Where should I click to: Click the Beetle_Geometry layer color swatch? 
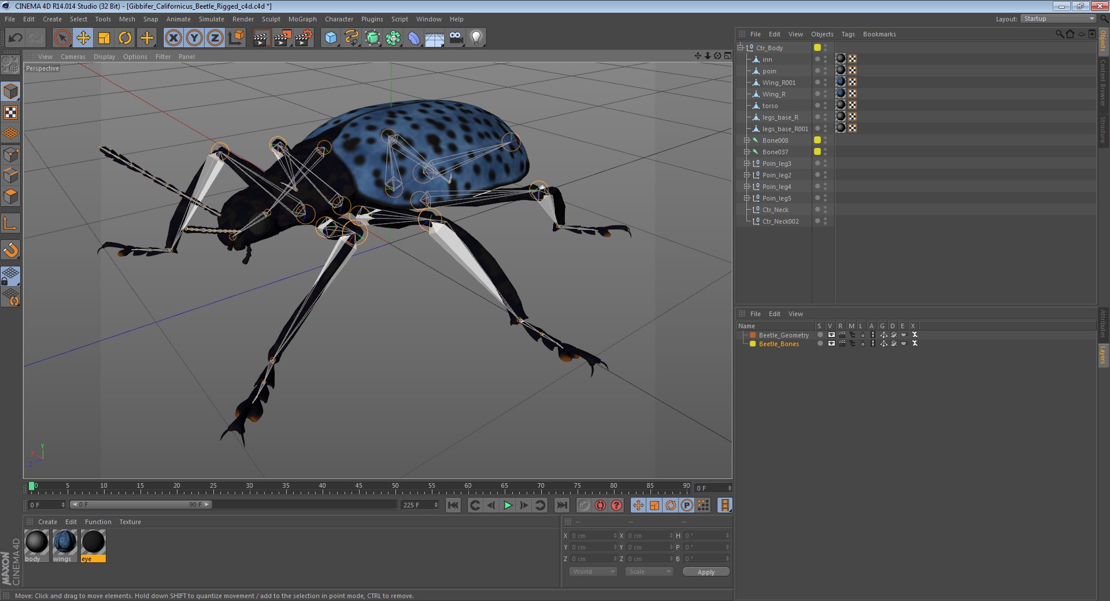coord(753,335)
